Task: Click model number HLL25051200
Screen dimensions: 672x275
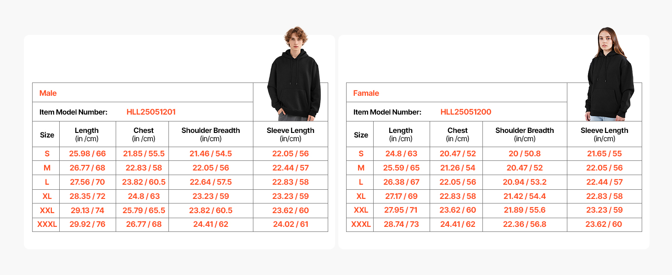Action: [x=465, y=112]
